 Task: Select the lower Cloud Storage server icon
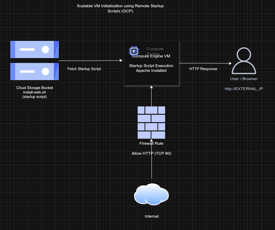point(34,71)
